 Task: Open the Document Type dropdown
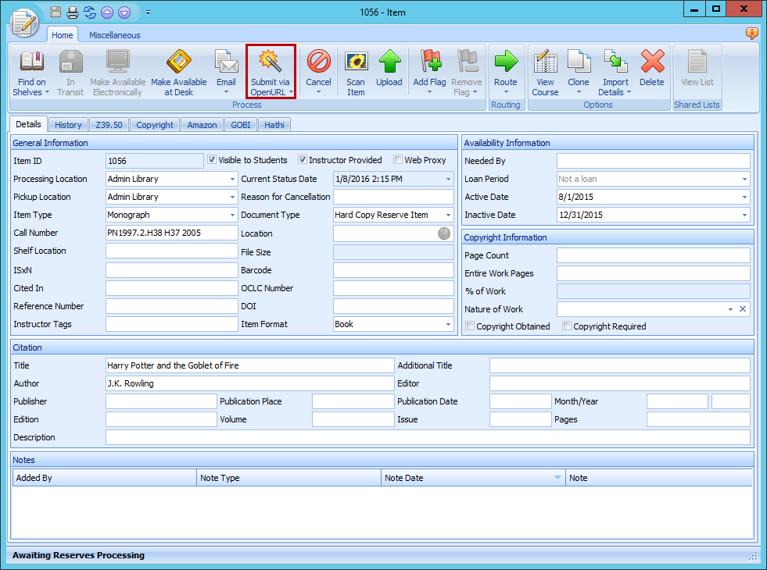click(x=448, y=215)
